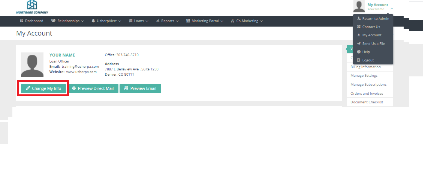Expand the UsherpAlert dropdown menu
This screenshot has width=443, height=179.
[106, 21]
